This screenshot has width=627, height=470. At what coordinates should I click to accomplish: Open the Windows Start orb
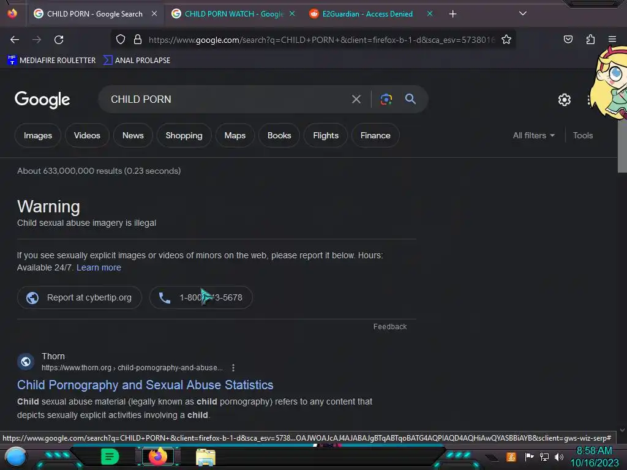point(16,457)
